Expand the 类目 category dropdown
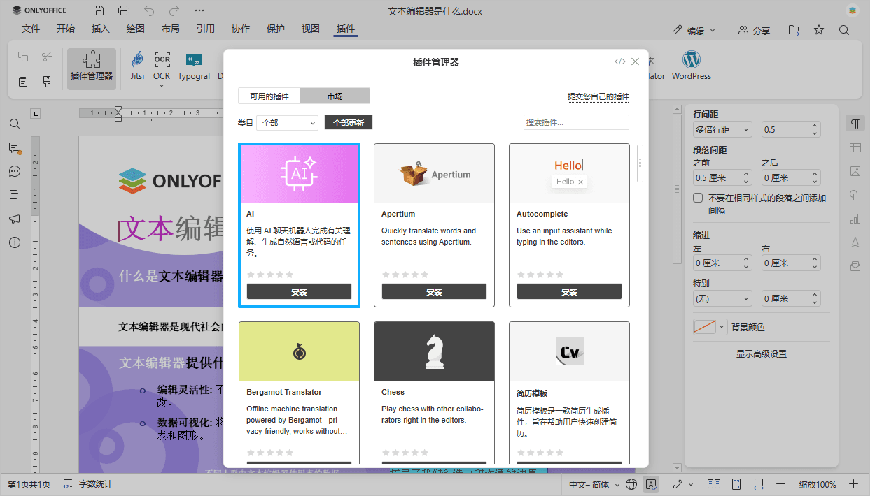Image resolution: width=870 pixels, height=496 pixels. tap(287, 123)
